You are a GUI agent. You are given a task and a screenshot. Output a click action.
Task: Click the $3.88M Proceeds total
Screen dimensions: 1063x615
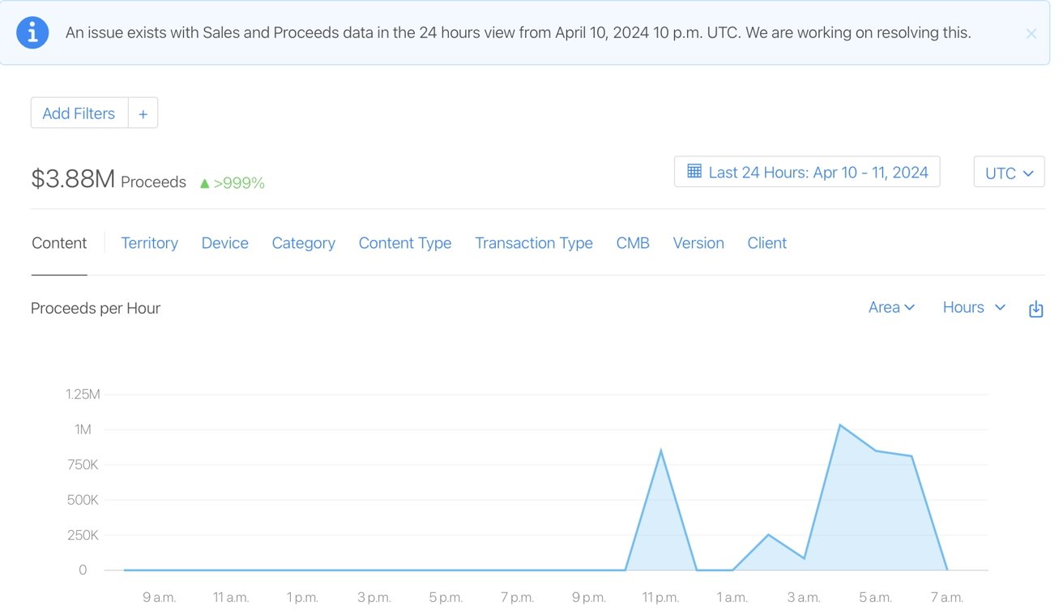tap(73, 180)
